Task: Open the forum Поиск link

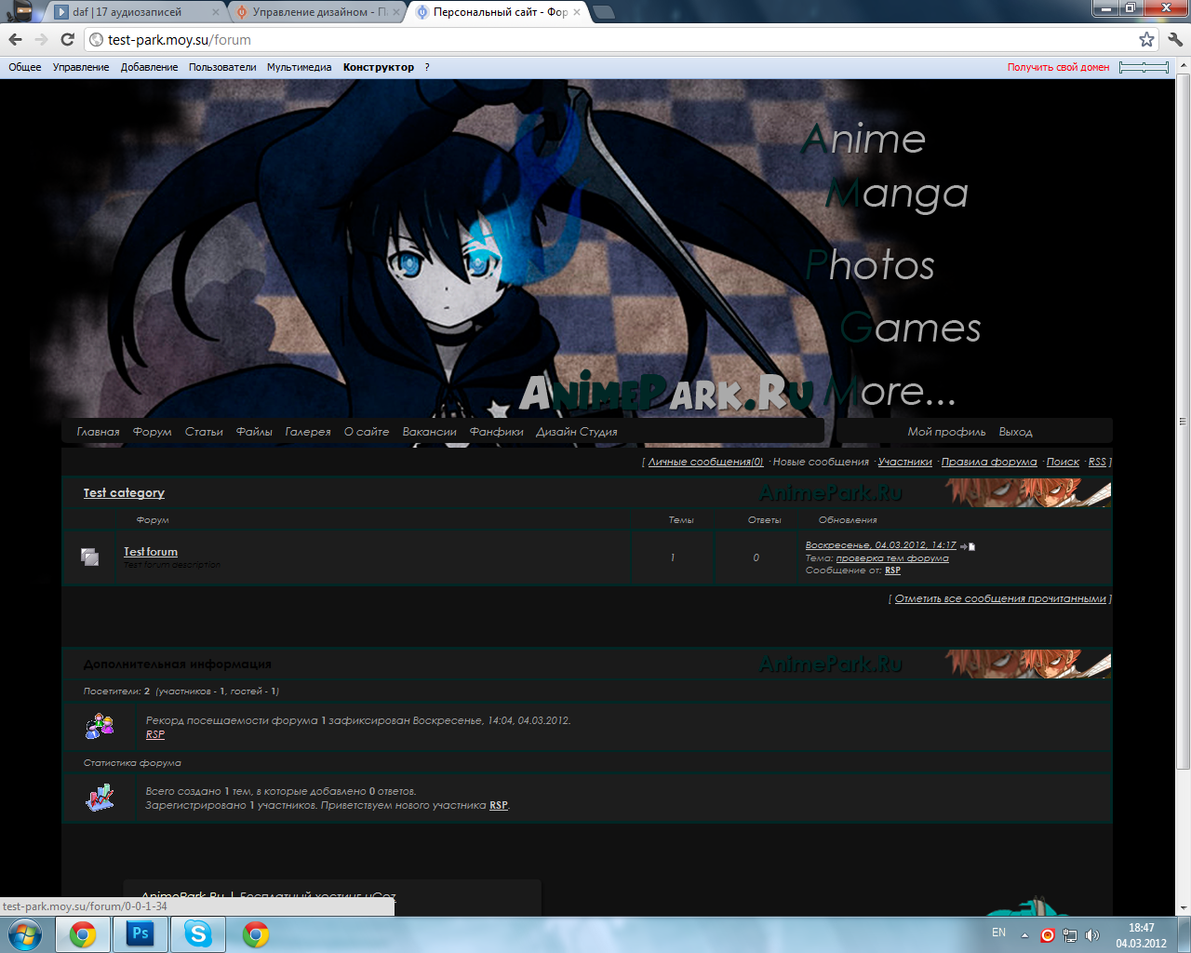Action: point(1063,462)
